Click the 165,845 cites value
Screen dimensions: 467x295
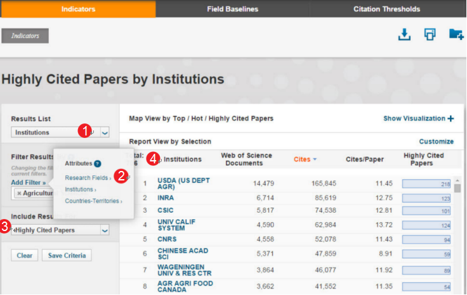[x=324, y=184]
